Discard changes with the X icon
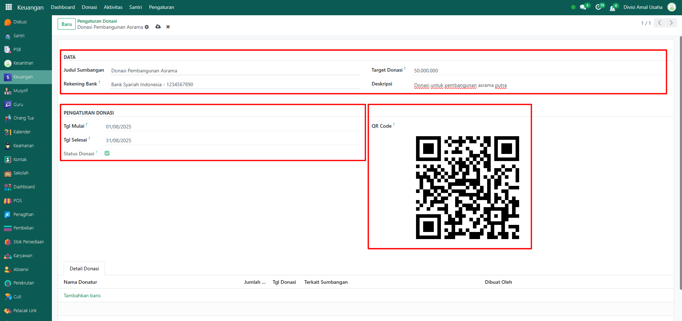Viewport: 682px width, 321px height. click(168, 27)
